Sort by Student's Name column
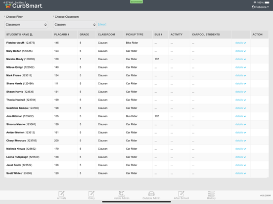 pyautogui.click(x=19, y=34)
